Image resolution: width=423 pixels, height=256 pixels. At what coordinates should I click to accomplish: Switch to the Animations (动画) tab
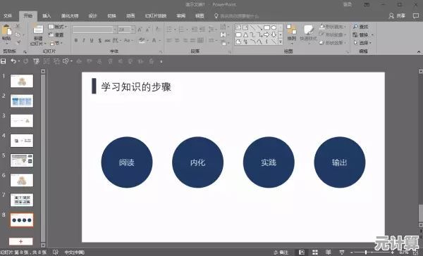(130, 16)
